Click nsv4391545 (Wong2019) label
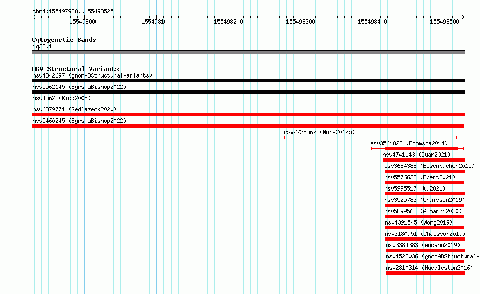Viewport: 480px width, 294px height. tap(419, 222)
